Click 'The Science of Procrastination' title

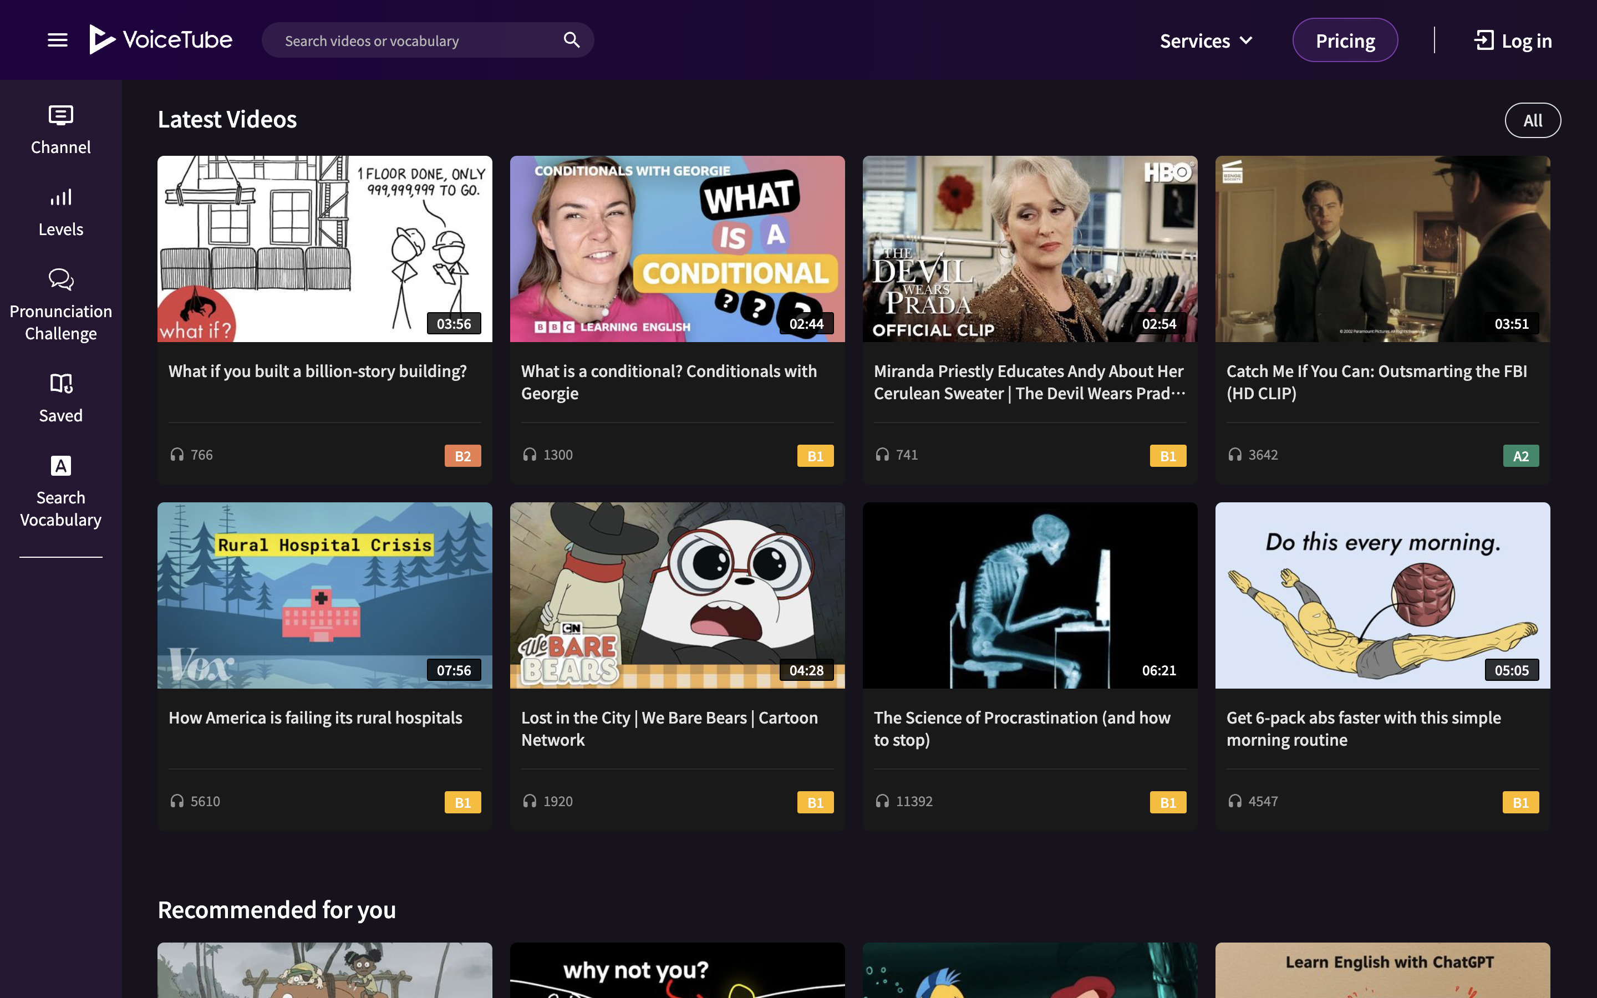coord(1022,729)
